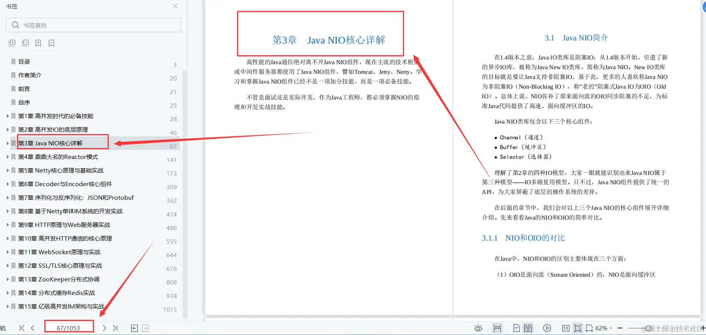The width and height of the screenshot is (706, 335).
Task: Expand 第9章 HTTP原理与Web服务器实战 node
Action: (7, 225)
